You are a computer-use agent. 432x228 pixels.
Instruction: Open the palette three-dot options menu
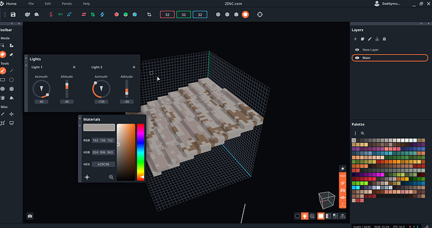[355, 134]
